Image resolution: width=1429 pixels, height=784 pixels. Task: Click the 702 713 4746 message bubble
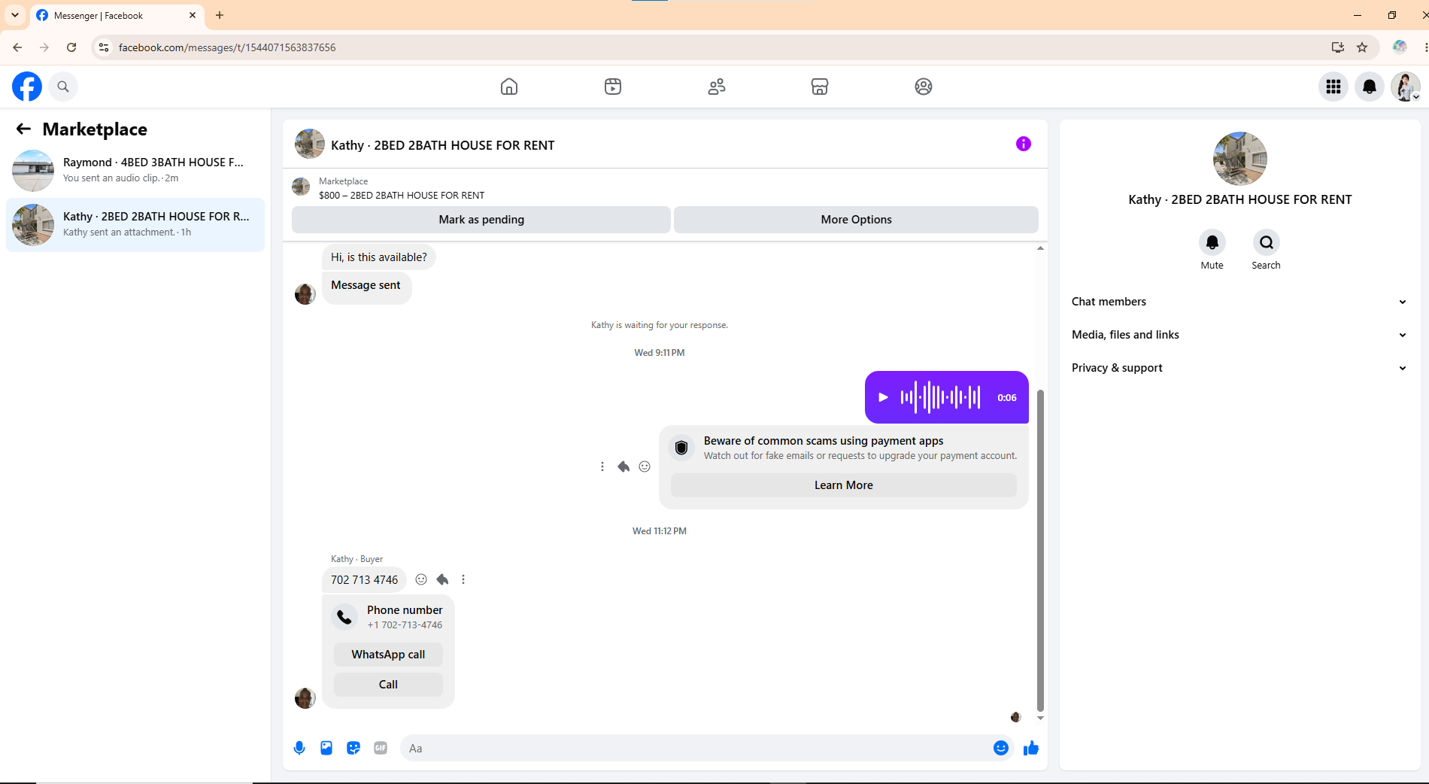click(365, 580)
